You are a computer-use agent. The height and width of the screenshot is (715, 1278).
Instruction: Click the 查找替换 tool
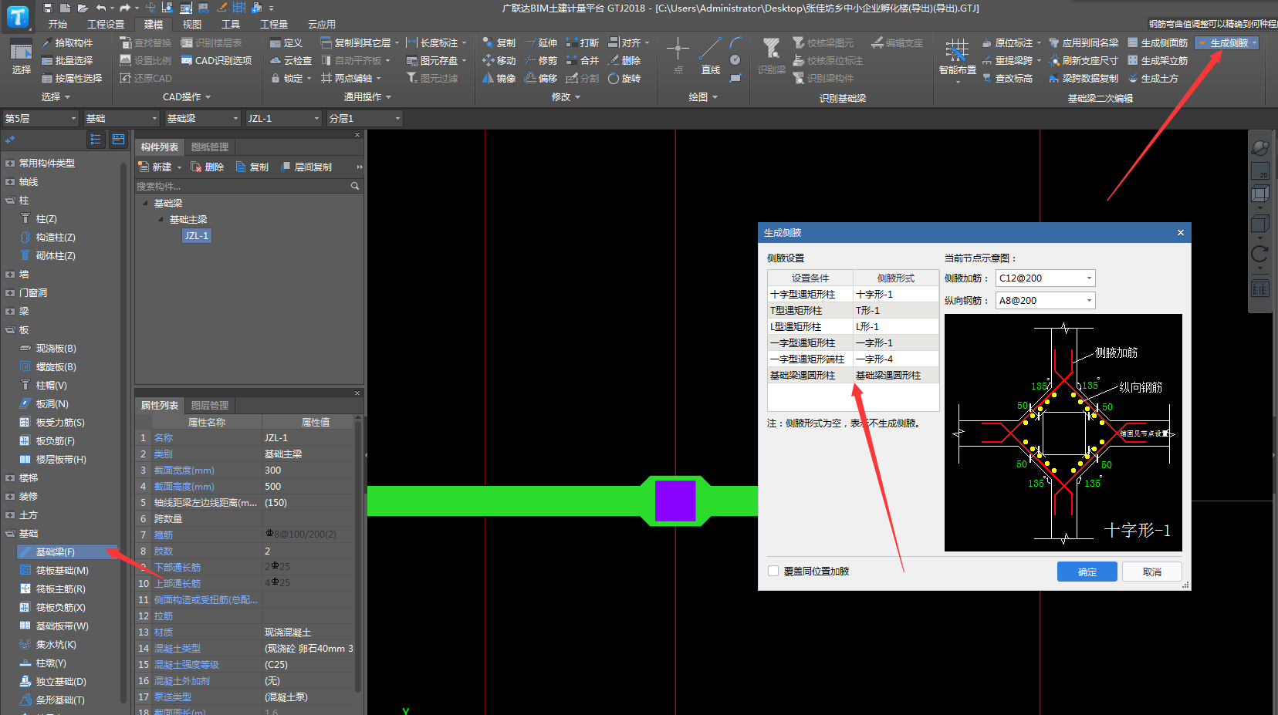click(146, 43)
